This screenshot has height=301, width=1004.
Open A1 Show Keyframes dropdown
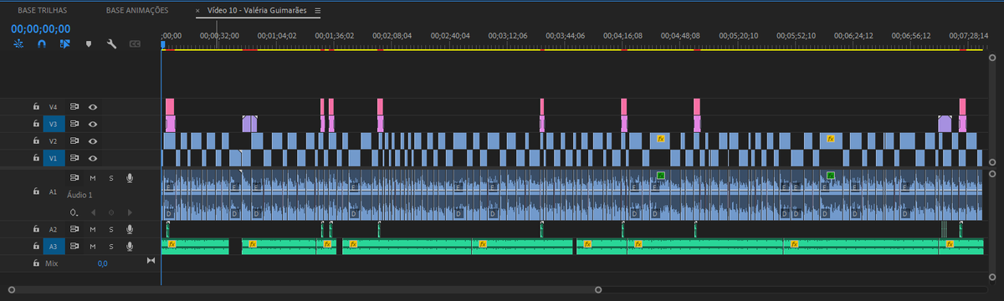(x=74, y=212)
